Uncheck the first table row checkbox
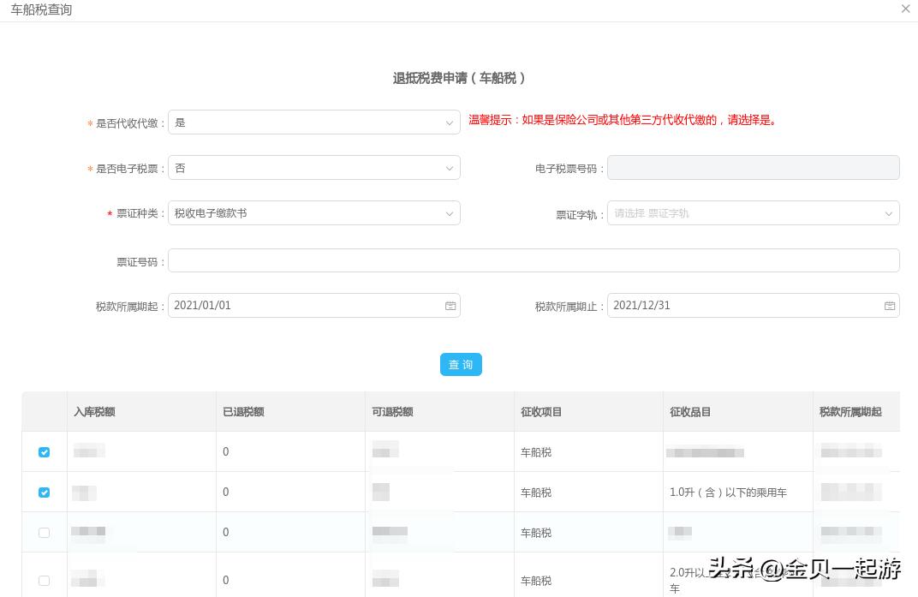 click(x=44, y=452)
